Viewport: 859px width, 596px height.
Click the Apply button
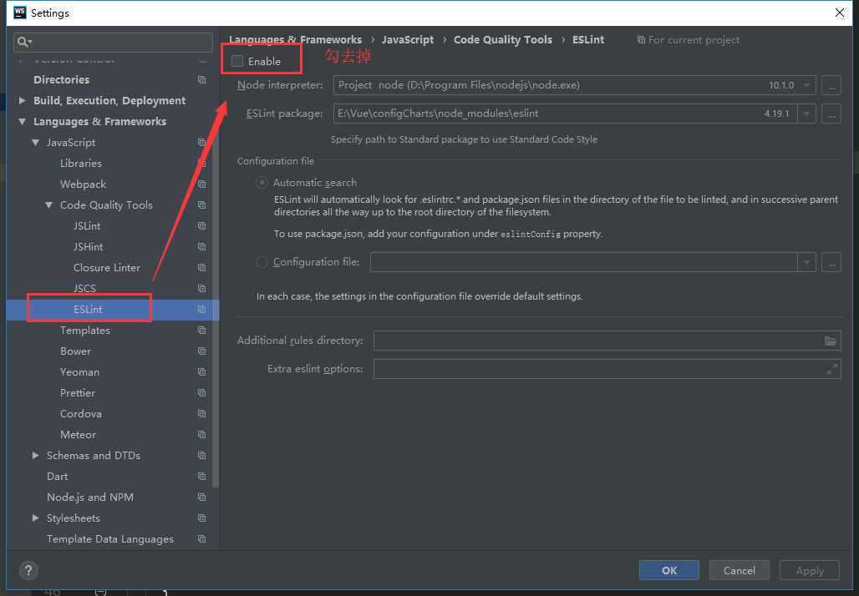click(x=810, y=570)
